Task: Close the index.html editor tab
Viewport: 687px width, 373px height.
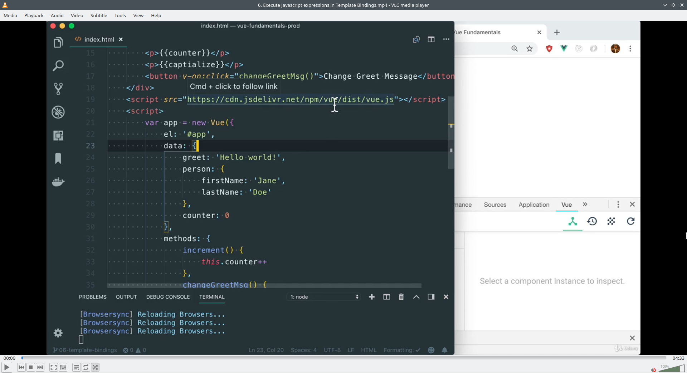Action: 121,39
